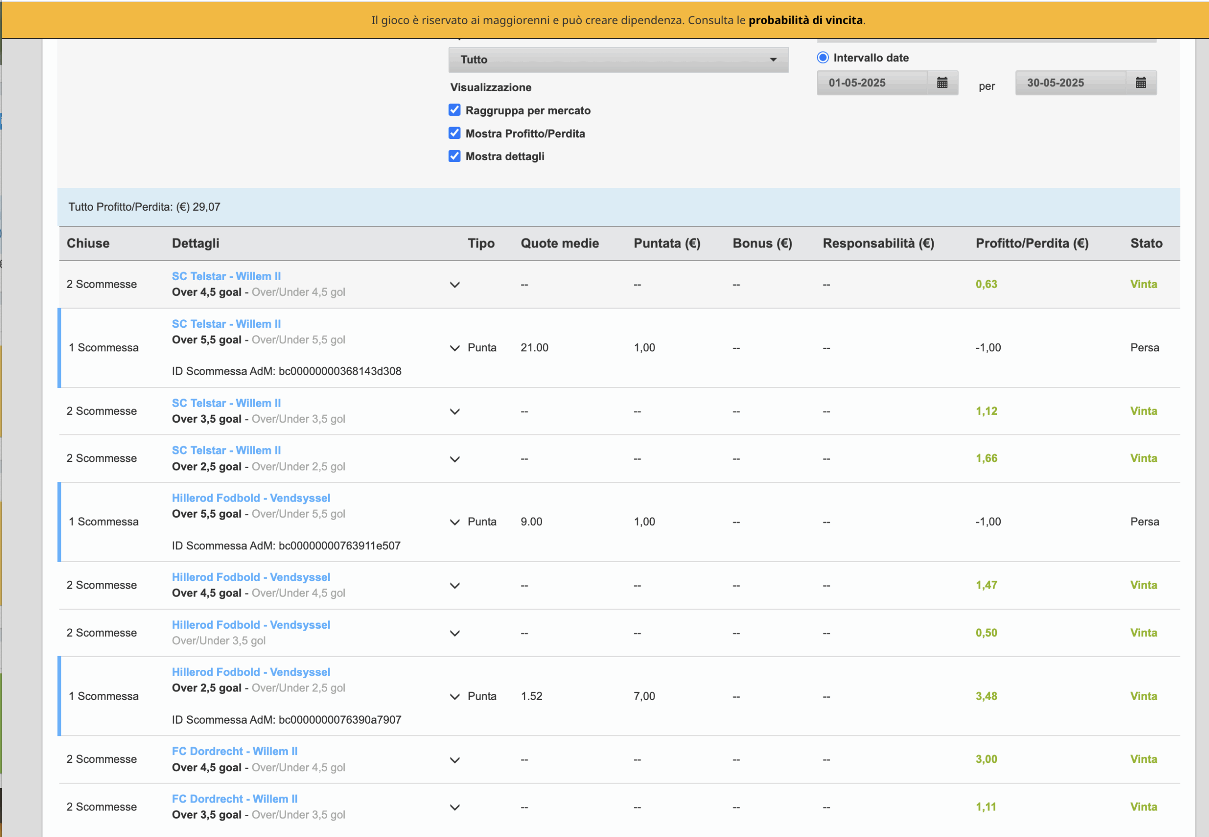This screenshot has height=837, width=1209.
Task: Click profit value 0,50
Action: (986, 633)
